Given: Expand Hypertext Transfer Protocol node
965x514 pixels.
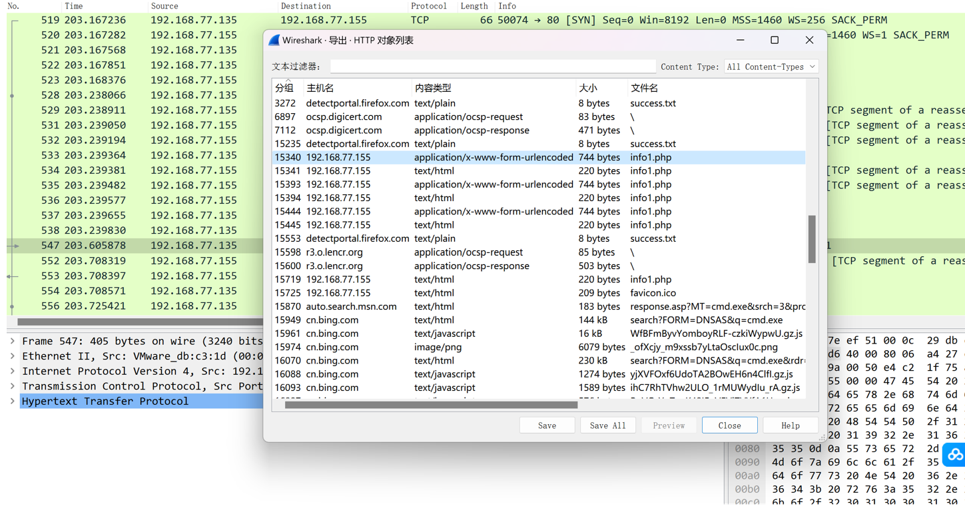Looking at the screenshot, I should (13, 401).
